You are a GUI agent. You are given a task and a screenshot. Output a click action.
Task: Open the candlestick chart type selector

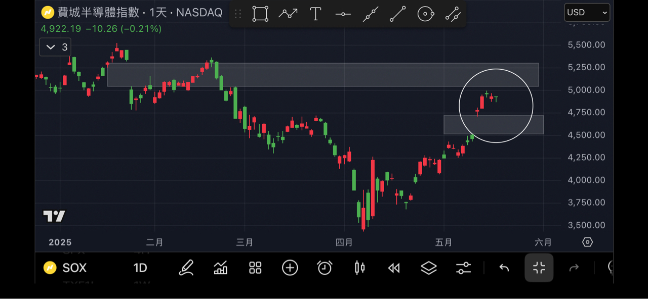pos(359,268)
